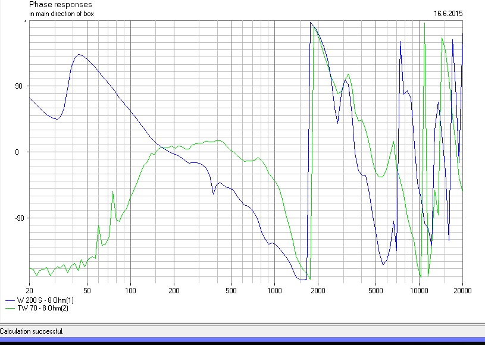485x345 pixels.
Task: Click the 100 Hz frequency axis label
Action: (x=130, y=291)
